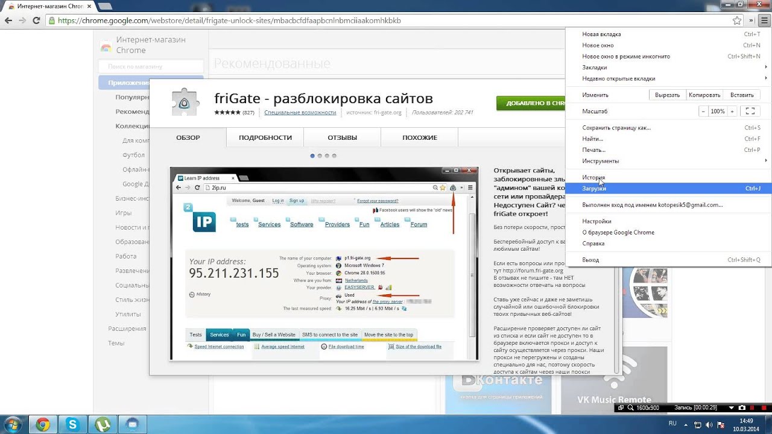Click the green padlock in the address bar
The width and height of the screenshot is (772, 434).
[x=52, y=20]
